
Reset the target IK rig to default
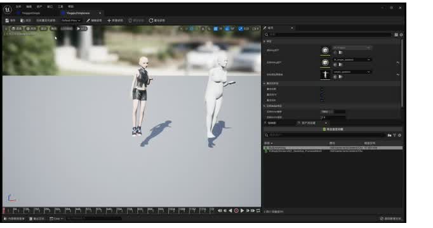point(398,63)
